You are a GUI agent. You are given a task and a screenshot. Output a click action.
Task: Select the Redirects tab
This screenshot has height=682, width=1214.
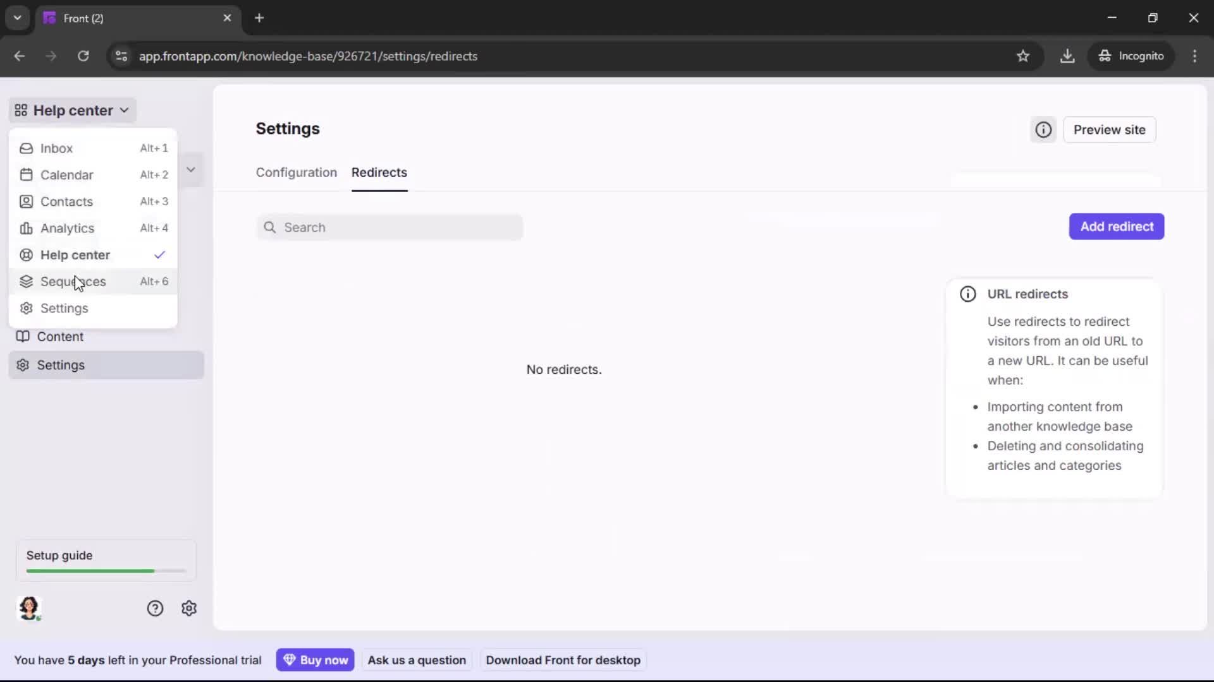(379, 172)
